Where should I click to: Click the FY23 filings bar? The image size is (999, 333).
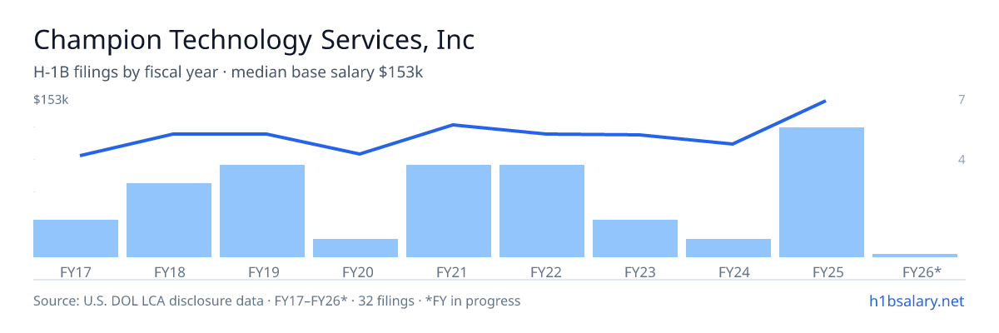tap(635, 238)
